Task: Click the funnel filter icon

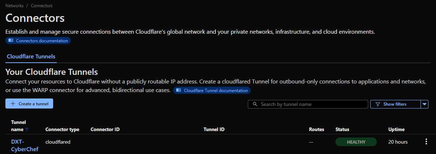Action: (377, 104)
